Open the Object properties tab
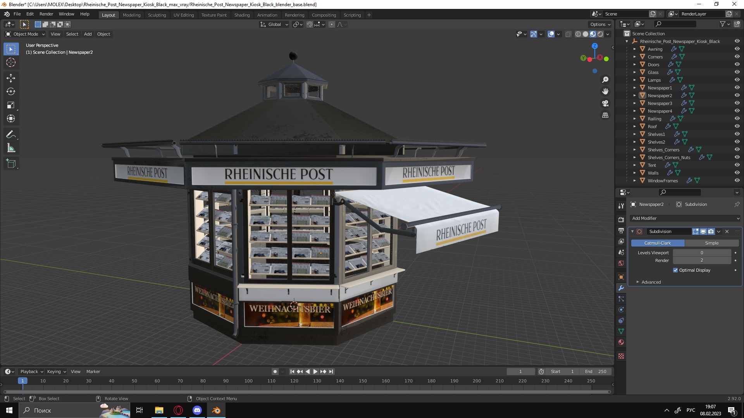744x418 pixels. click(621, 277)
